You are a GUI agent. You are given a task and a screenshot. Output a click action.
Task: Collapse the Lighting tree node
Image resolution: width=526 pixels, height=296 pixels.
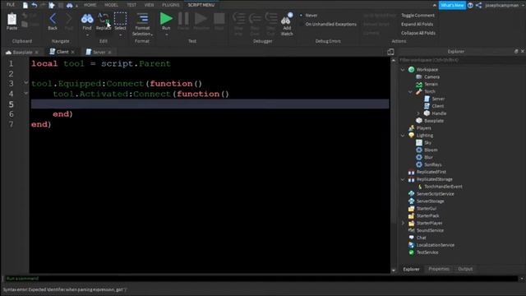(x=403, y=135)
